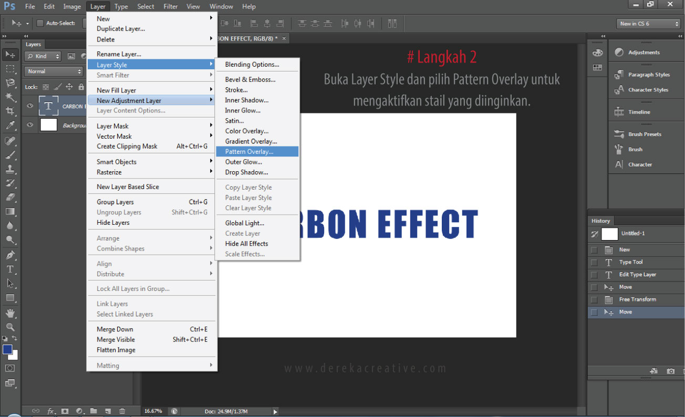Pick the Eyedropper tool
This screenshot has width=685, height=417.
(x=10, y=126)
